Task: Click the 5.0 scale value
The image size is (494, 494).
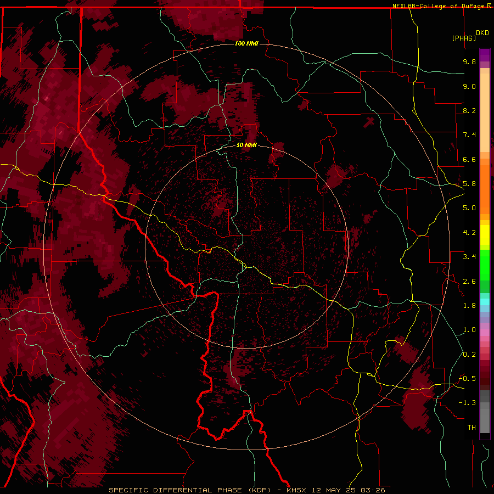Action: point(469,208)
